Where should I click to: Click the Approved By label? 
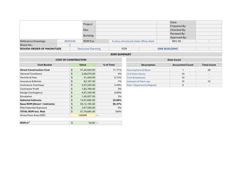(178, 37)
